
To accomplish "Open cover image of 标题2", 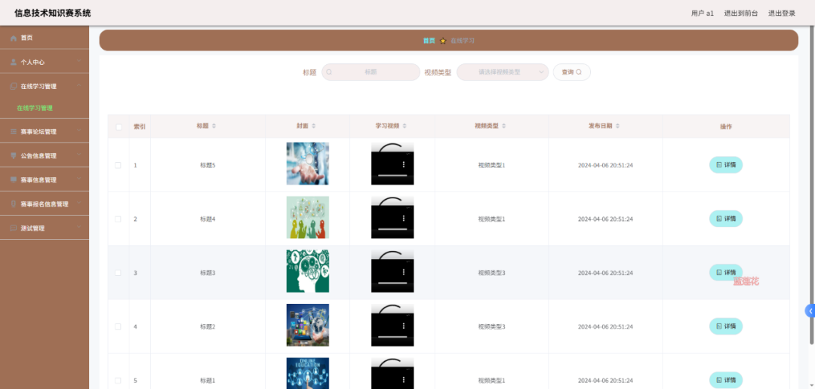I will tap(308, 325).
